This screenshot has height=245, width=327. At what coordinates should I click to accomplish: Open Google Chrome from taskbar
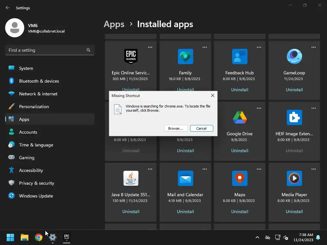(x=39, y=237)
